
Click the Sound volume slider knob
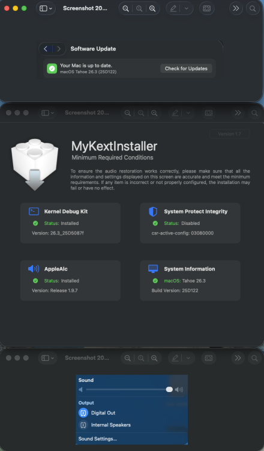pyautogui.click(x=169, y=390)
